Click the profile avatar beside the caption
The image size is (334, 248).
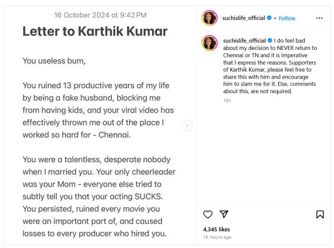(210, 43)
